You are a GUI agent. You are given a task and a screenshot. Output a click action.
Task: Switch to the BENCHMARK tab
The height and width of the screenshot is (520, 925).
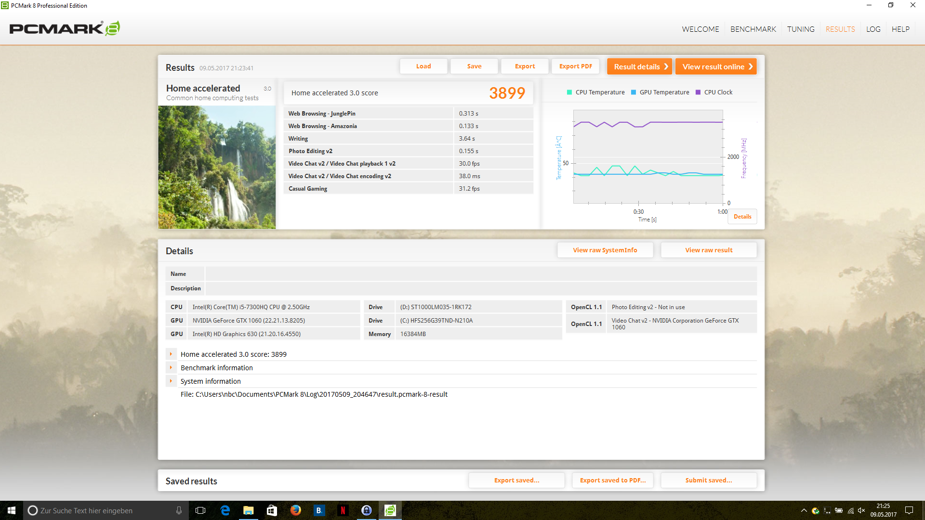coord(753,29)
